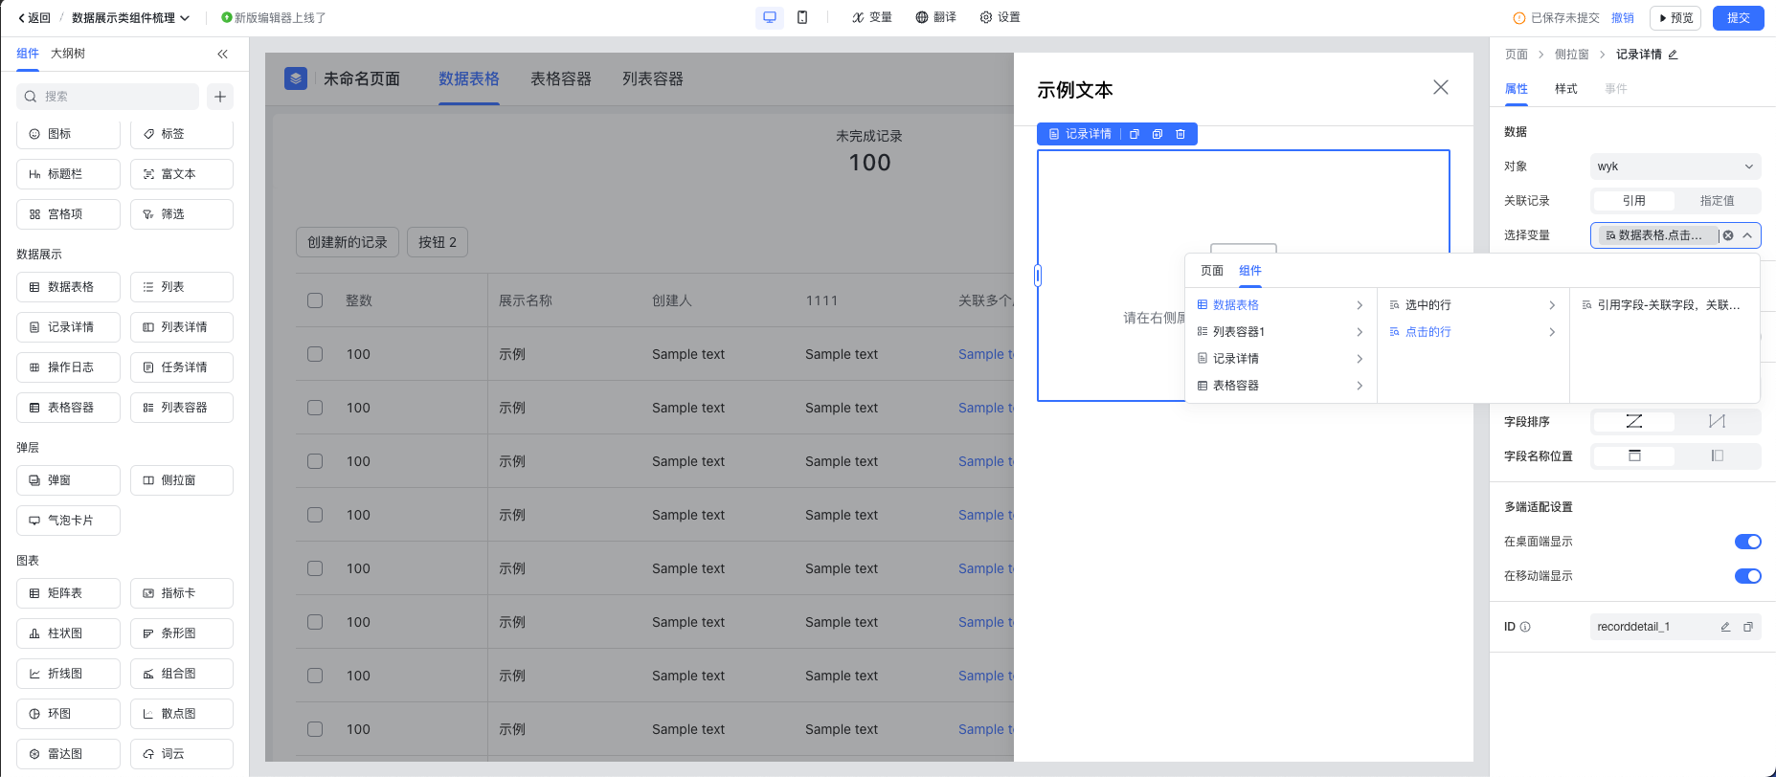Select 引用字段-关联字段 variable option
Viewport: 1776px width, 777px height.
coord(1664,305)
